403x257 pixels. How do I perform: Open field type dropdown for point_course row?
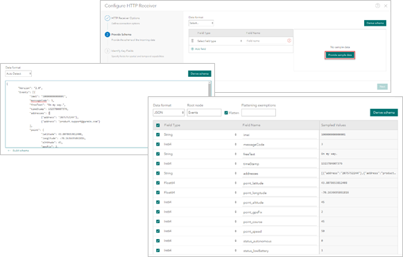tap(200, 221)
